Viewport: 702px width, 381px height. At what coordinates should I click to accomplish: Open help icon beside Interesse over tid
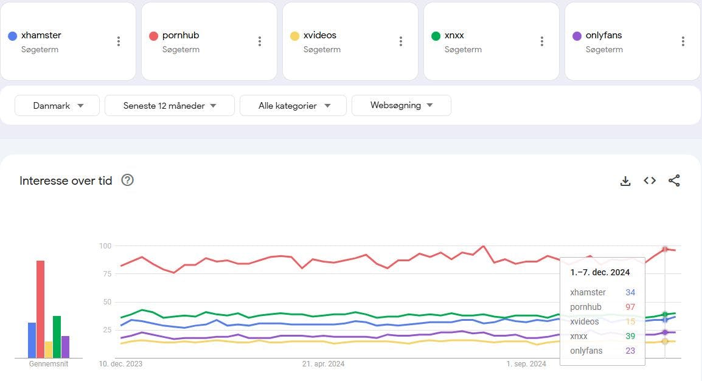point(127,180)
